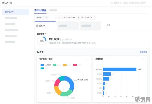Image resolution: width=152 pixels, height=104 pixels.
Task: Click + 添加图表 link
Action: click(142, 52)
